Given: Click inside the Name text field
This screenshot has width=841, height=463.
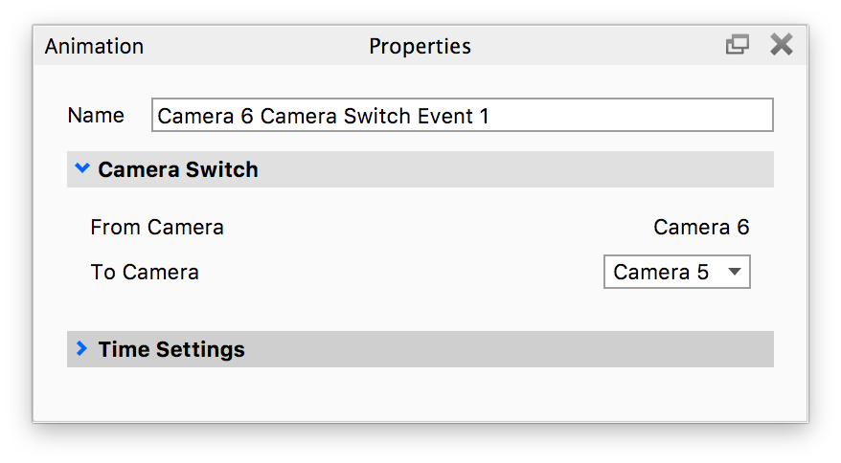Looking at the screenshot, I should (462, 116).
